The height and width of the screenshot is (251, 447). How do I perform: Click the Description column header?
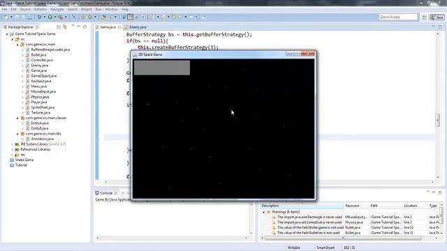[302, 206]
